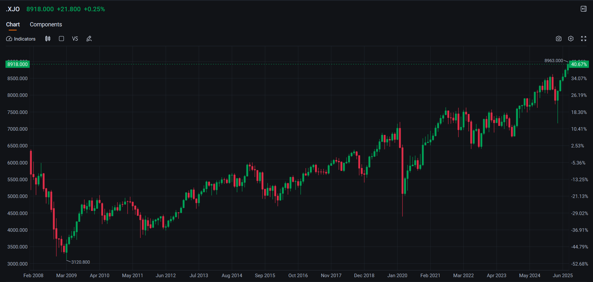
Task: Click the Feb 2008 date on time axis
Action: 33,276
